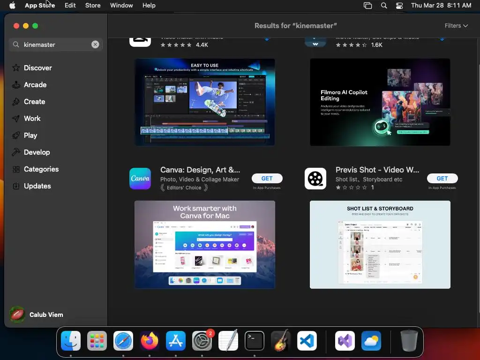480x360 pixels.
Task: Open Visual Studio from the Dock
Action: [x=345, y=341]
